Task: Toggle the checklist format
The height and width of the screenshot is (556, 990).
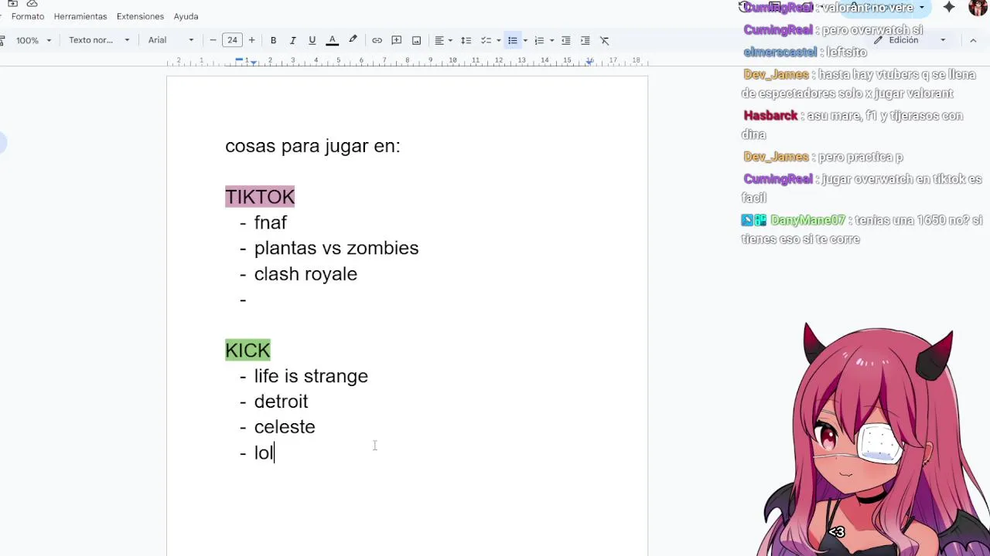Action: point(486,40)
